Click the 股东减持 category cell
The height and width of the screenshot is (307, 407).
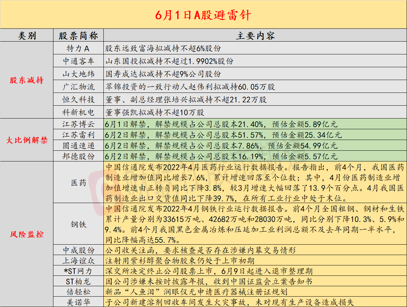[27, 80]
